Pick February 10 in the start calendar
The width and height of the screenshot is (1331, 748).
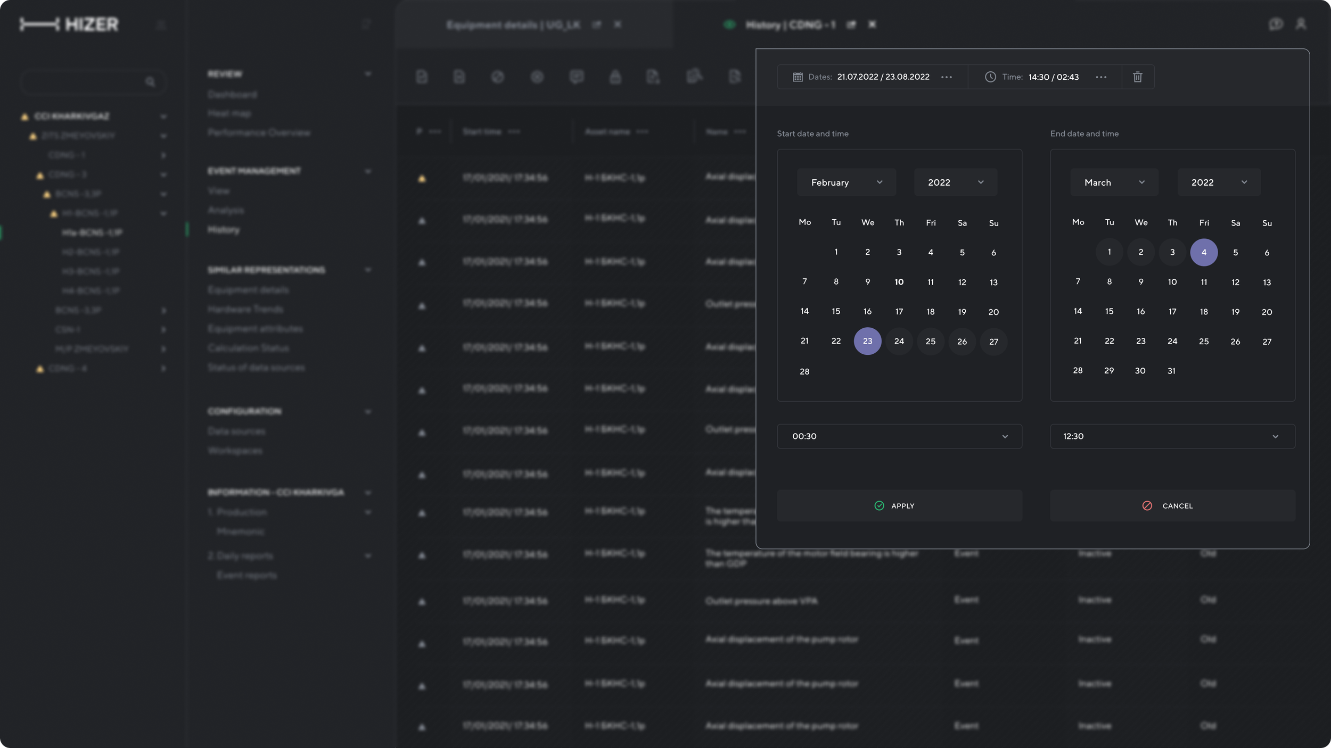(x=899, y=282)
